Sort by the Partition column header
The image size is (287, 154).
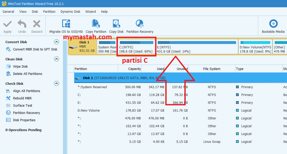[x=96, y=69]
